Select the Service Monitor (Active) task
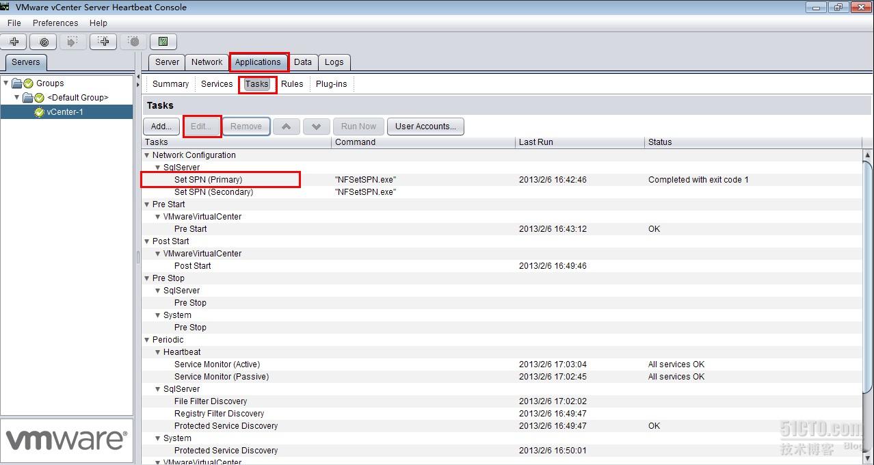The height and width of the screenshot is (465, 874). (x=502, y=364)
